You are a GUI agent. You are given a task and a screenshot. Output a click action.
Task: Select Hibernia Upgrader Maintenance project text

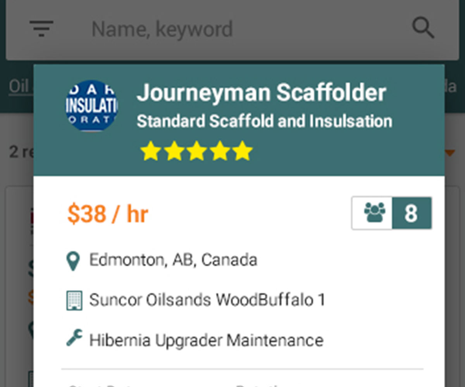point(206,341)
